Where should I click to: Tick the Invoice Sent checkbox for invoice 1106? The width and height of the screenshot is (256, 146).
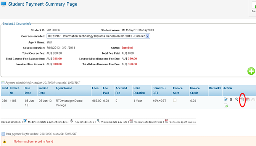pos(175,100)
